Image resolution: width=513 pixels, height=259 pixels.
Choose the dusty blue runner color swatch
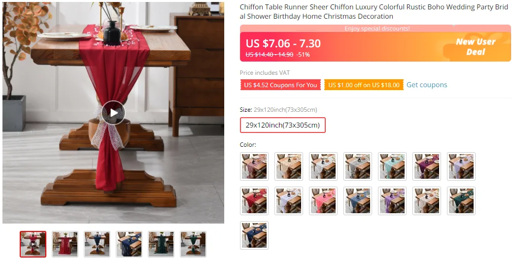(358, 201)
